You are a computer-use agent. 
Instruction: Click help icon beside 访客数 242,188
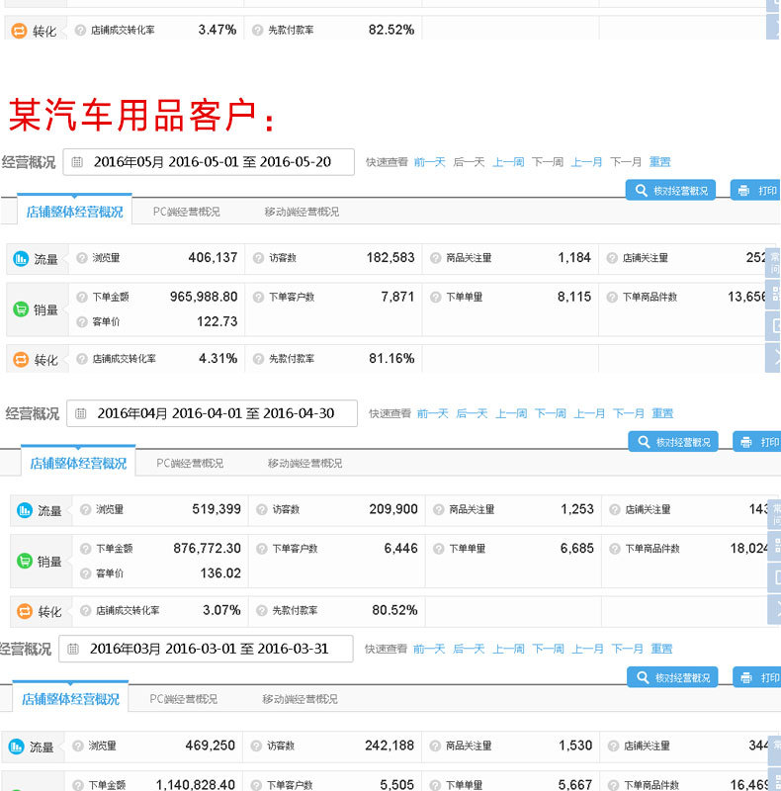tap(256, 746)
